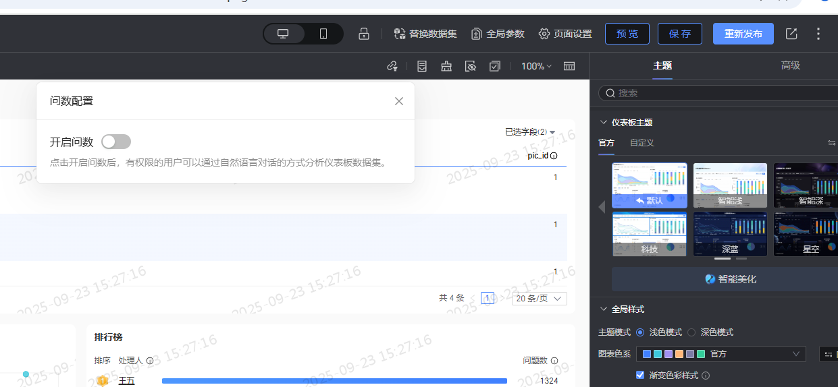Open the vertical three-dot more menu
Image resolution: width=838 pixels, height=387 pixels.
pyautogui.click(x=818, y=34)
